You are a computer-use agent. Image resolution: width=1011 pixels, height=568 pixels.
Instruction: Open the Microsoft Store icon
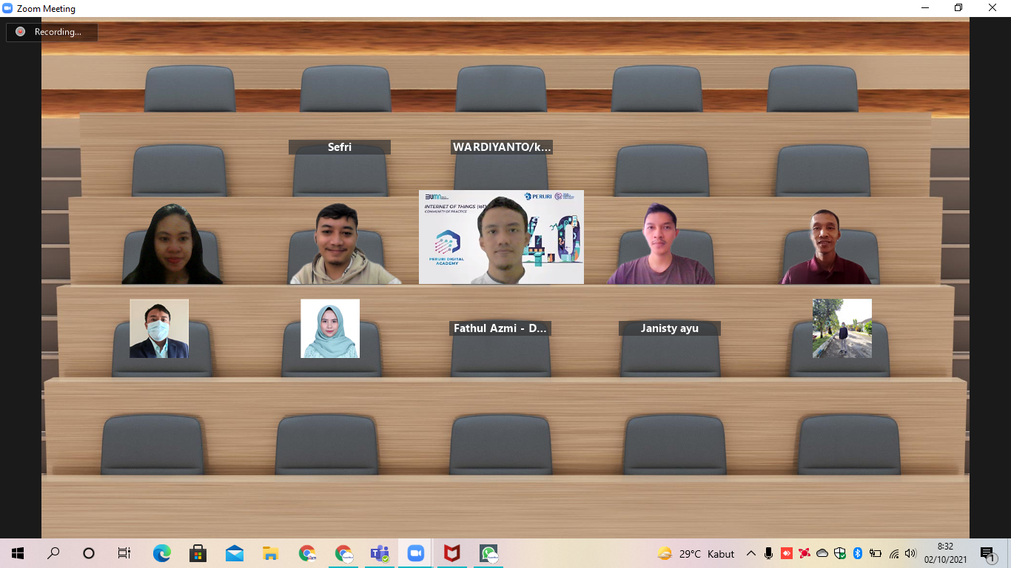tap(198, 553)
